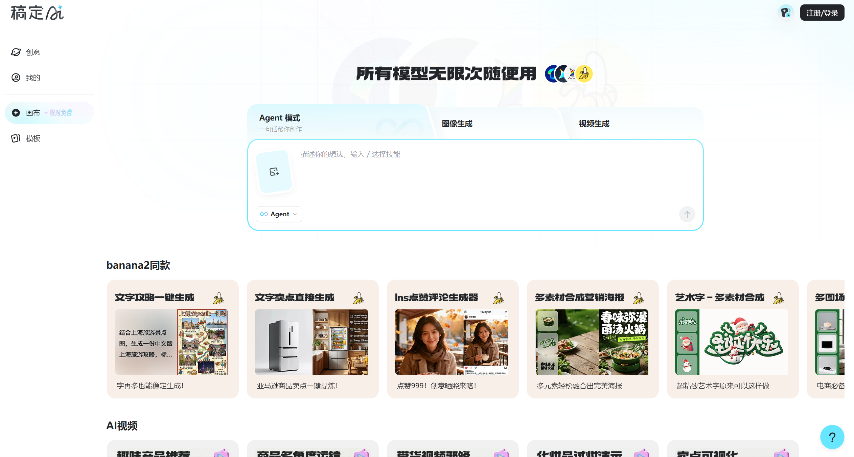Open the 多素材合成营销海报 card
This screenshot has height=457, width=854.
(593, 339)
